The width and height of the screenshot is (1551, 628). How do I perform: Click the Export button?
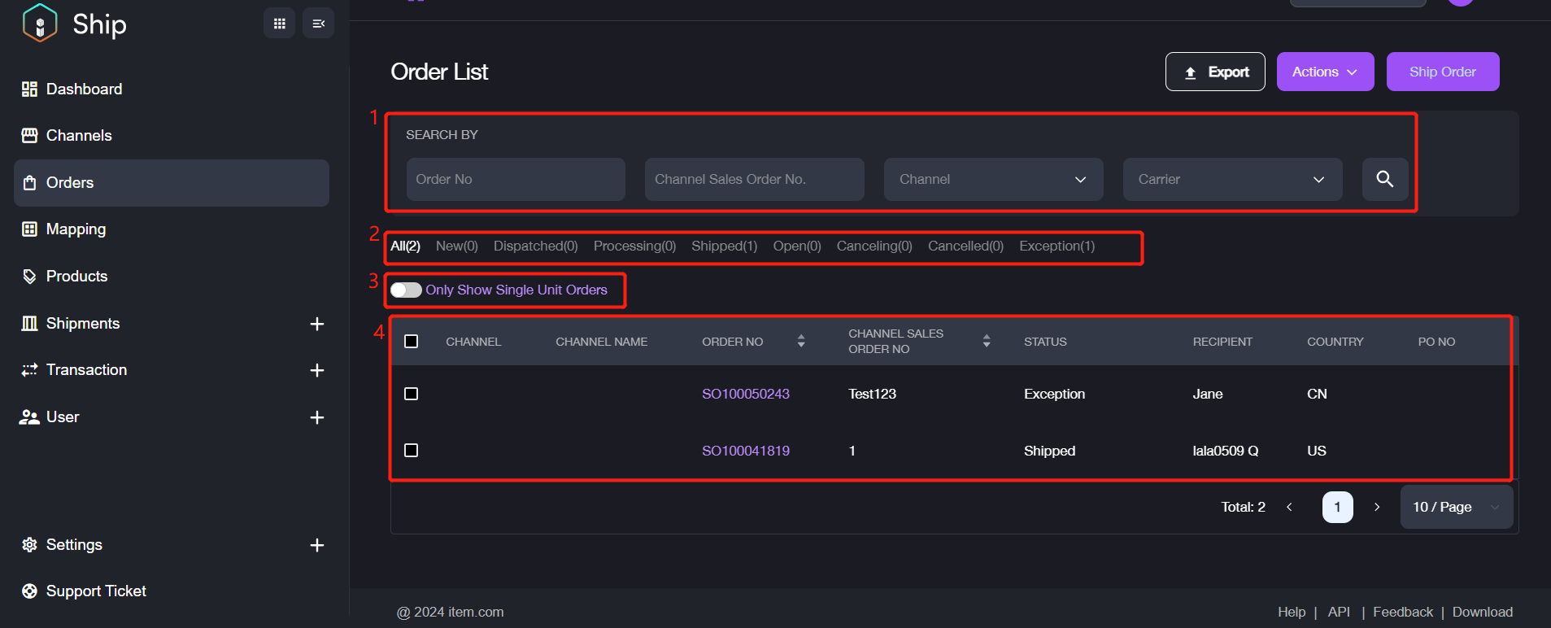[x=1214, y=72]
